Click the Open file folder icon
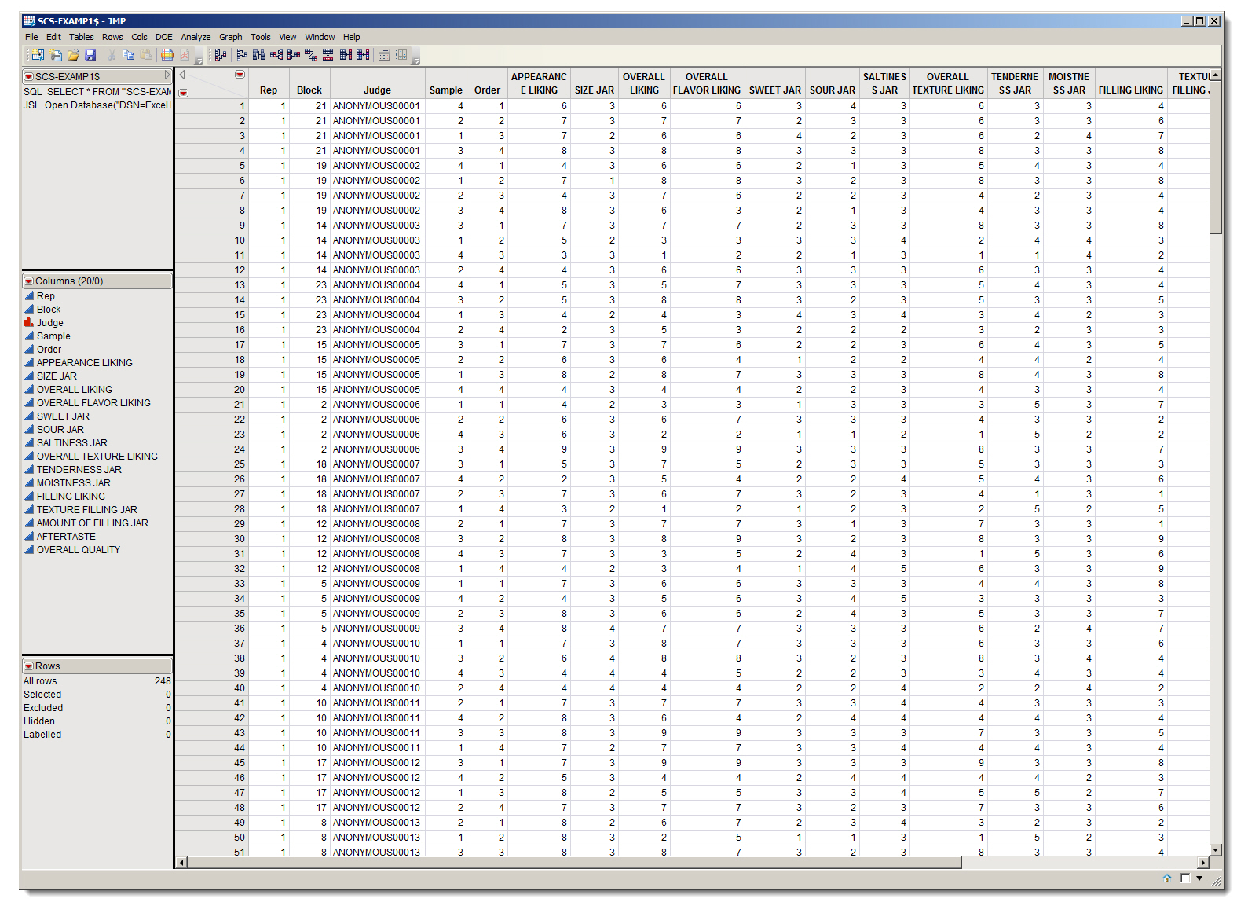The width and height of the screenshot is (1237, 902). [73, 55]
